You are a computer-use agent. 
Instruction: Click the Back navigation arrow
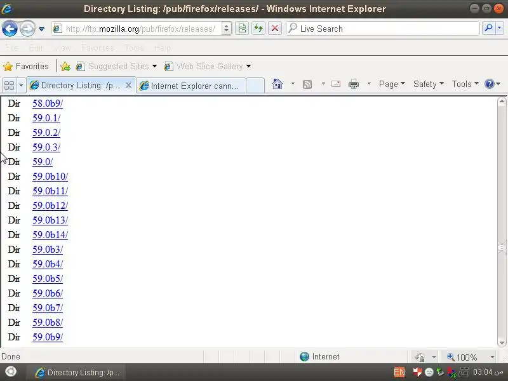10,29
